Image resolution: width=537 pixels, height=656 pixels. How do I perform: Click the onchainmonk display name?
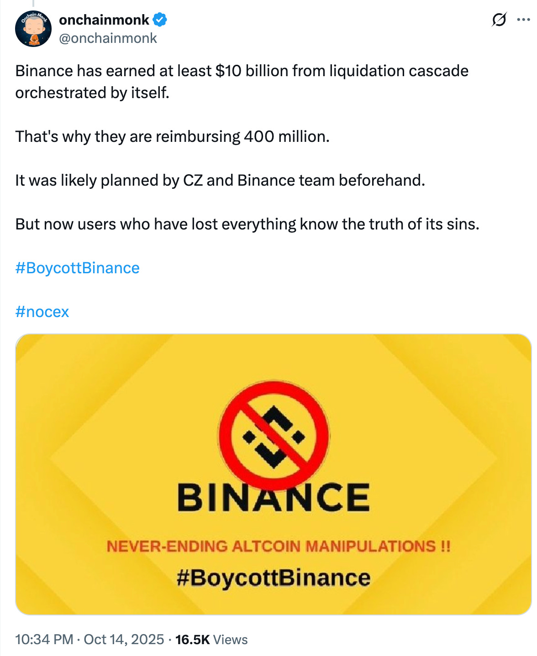tap(104, 20)
